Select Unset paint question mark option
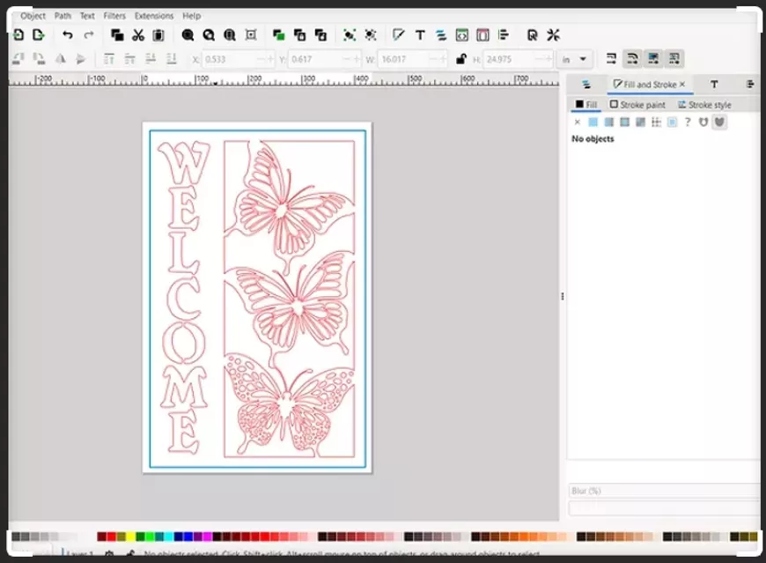The height and width of the screenshot is (563, 766). pos(688,122)
